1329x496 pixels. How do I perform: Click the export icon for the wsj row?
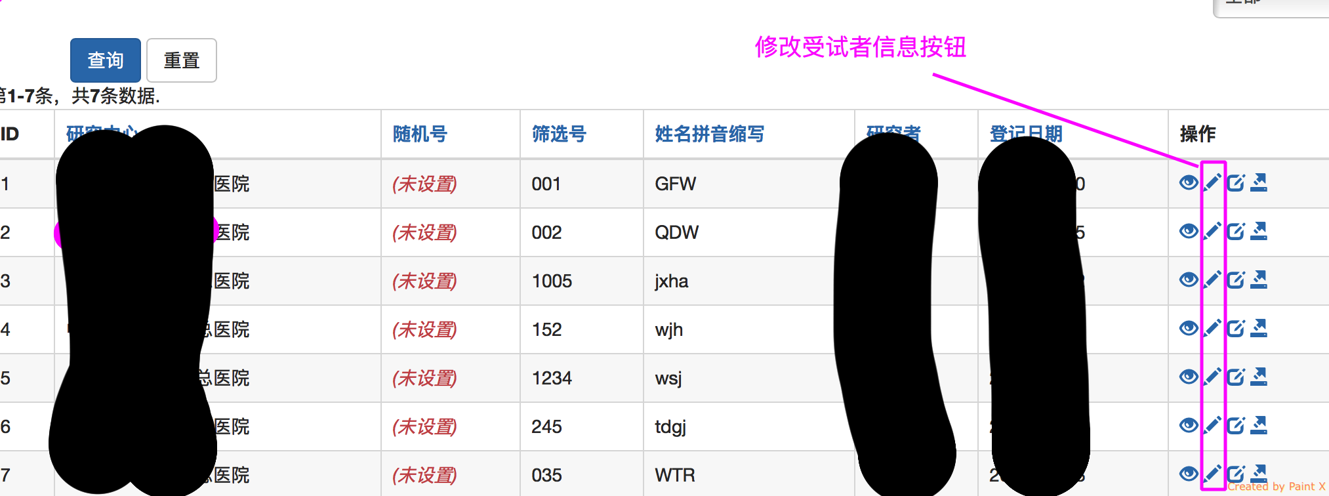1258,377
